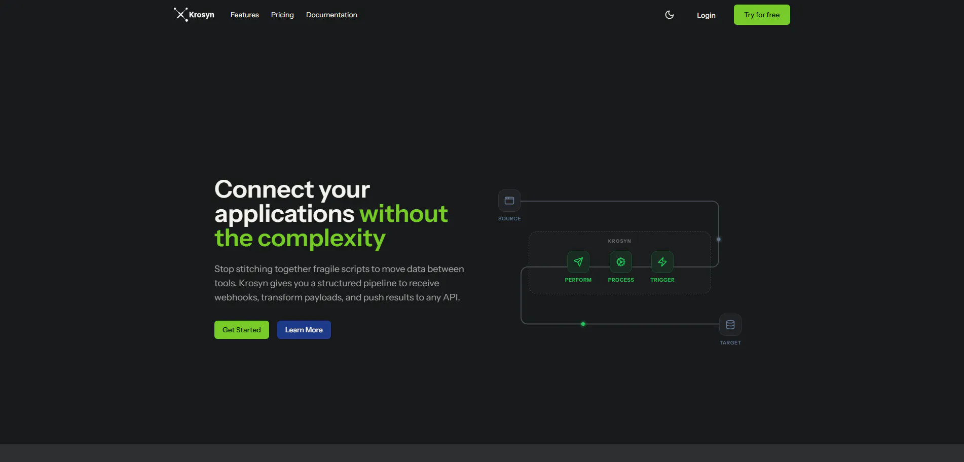Click the PROCESS label text
This screenshot has height=462, width=964.
click(621, 280)
